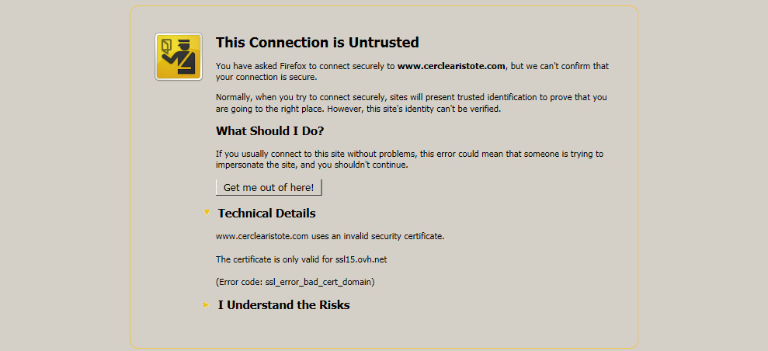768x351 pixels.
Task: Expand the I Understand the Risks triangle
Action: [206, 304]
